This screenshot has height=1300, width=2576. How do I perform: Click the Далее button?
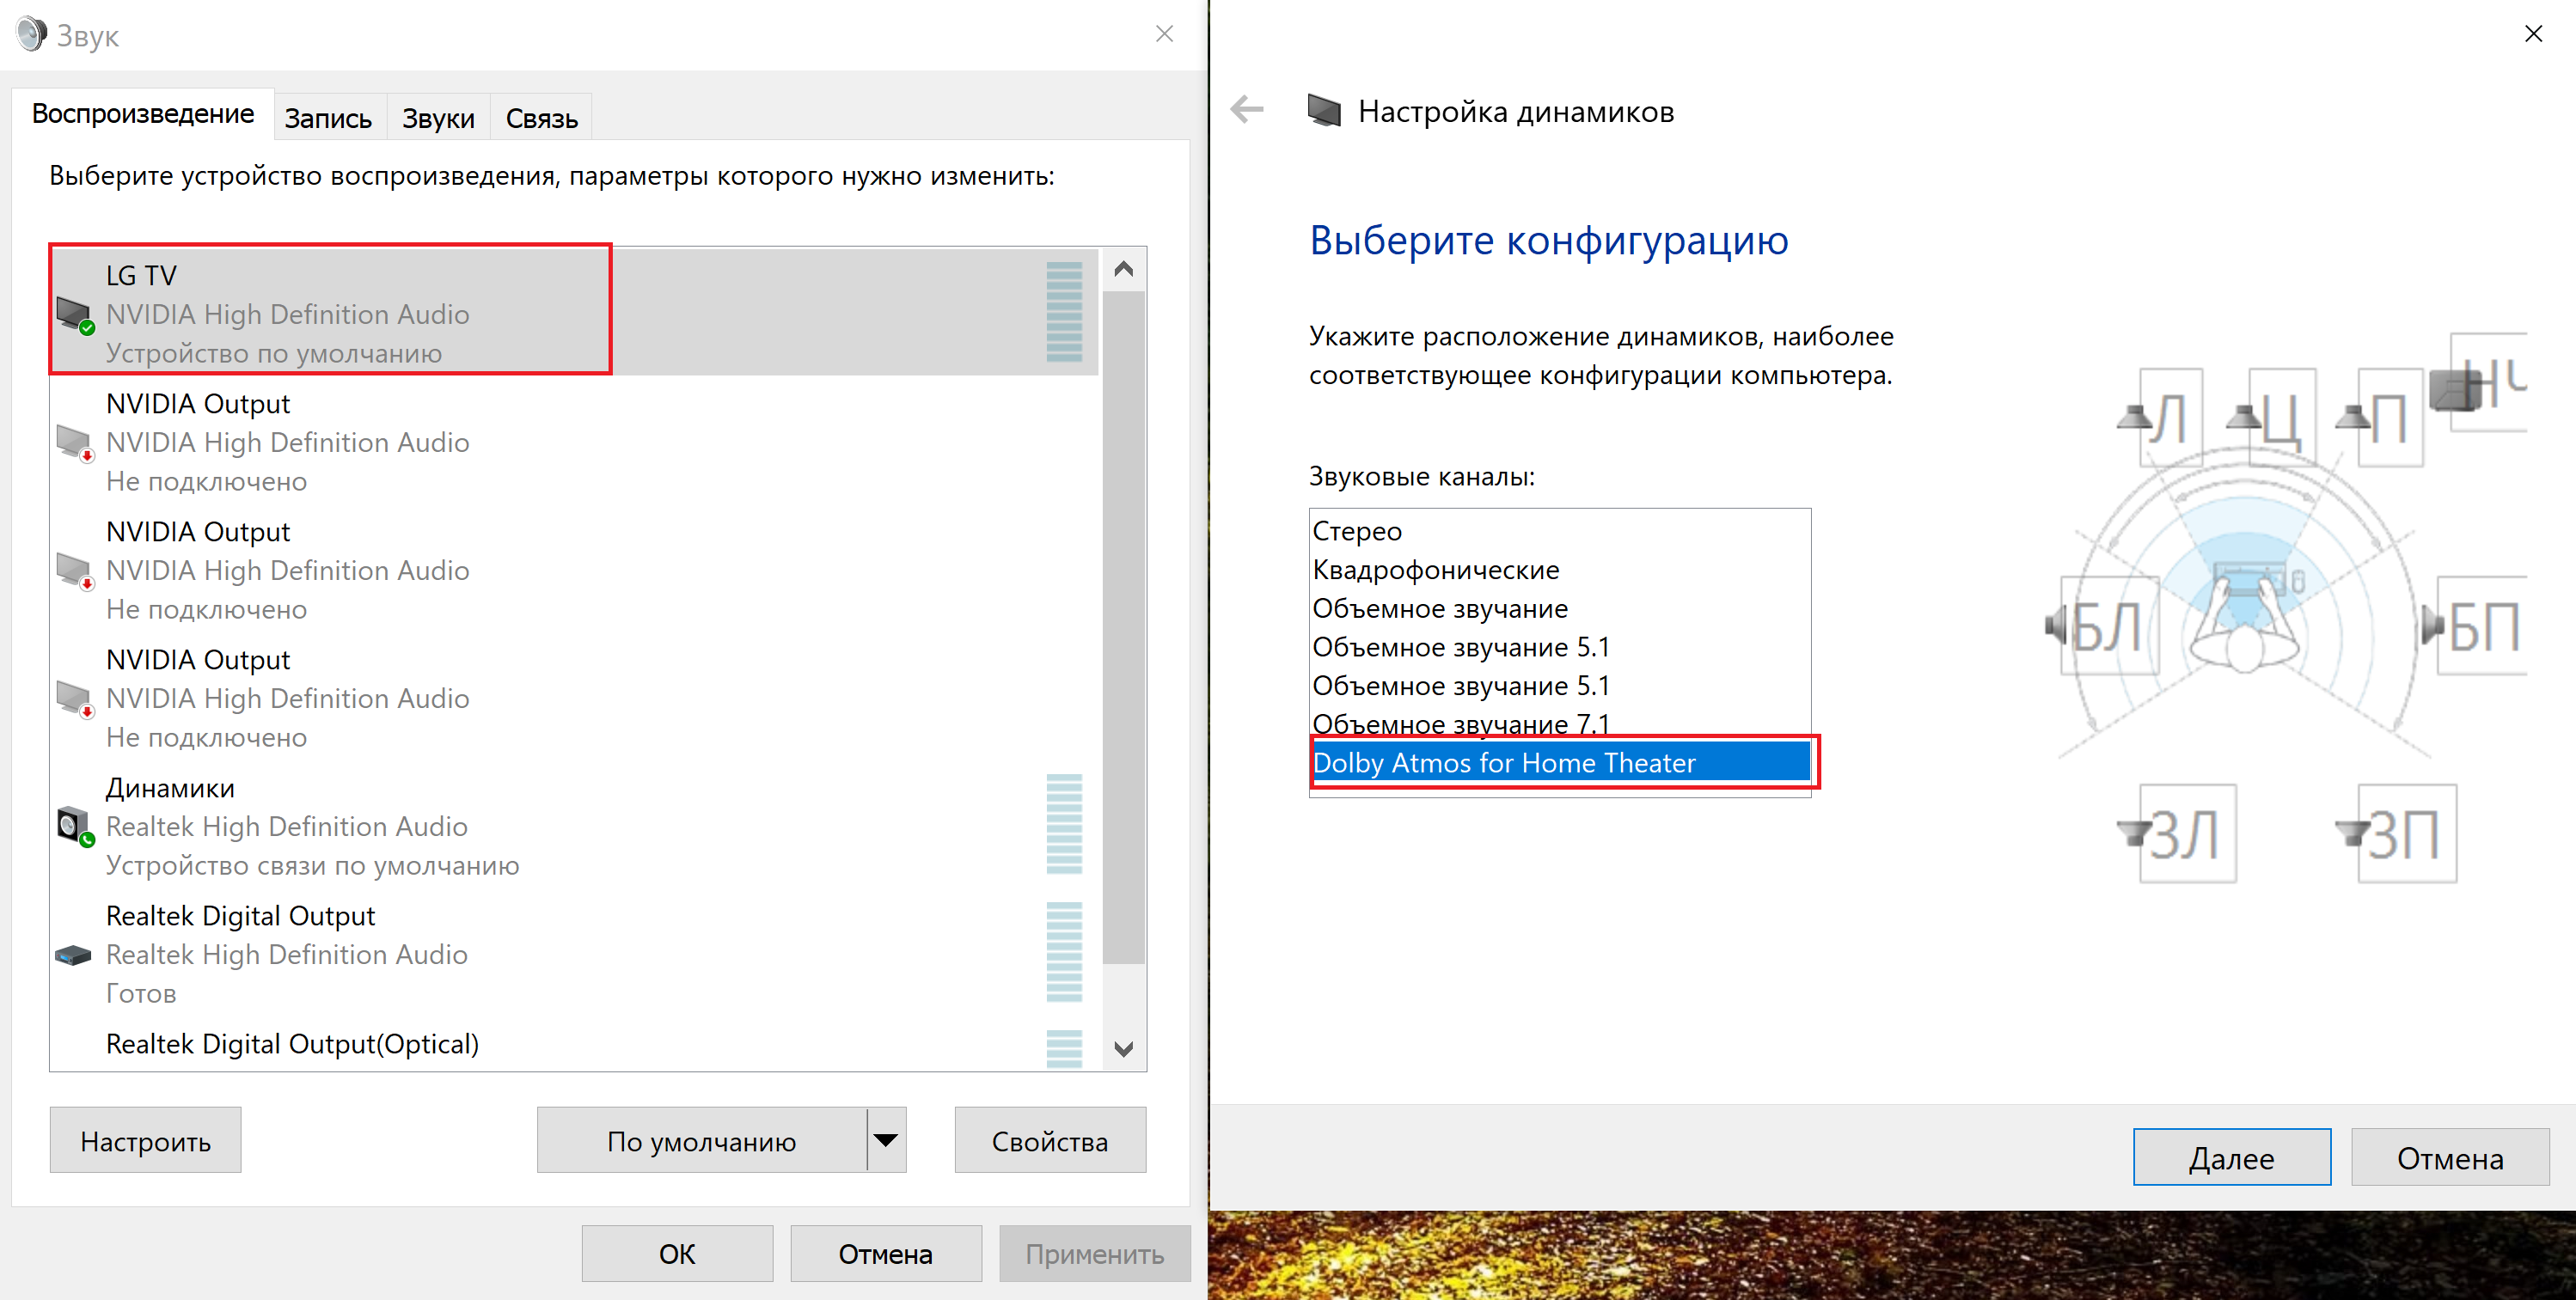2231,1158
